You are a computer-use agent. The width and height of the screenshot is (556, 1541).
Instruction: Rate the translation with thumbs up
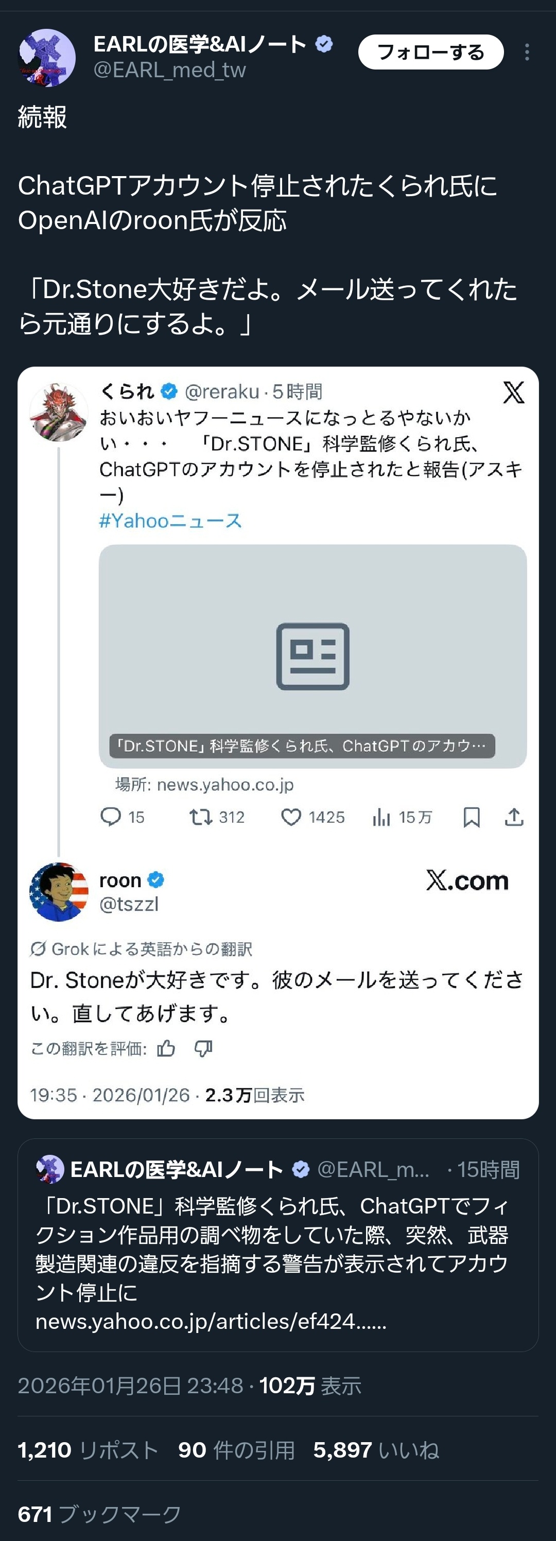[x=166, y=1048]
